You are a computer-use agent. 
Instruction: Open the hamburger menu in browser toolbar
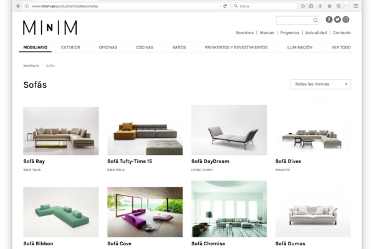point(356,6)
